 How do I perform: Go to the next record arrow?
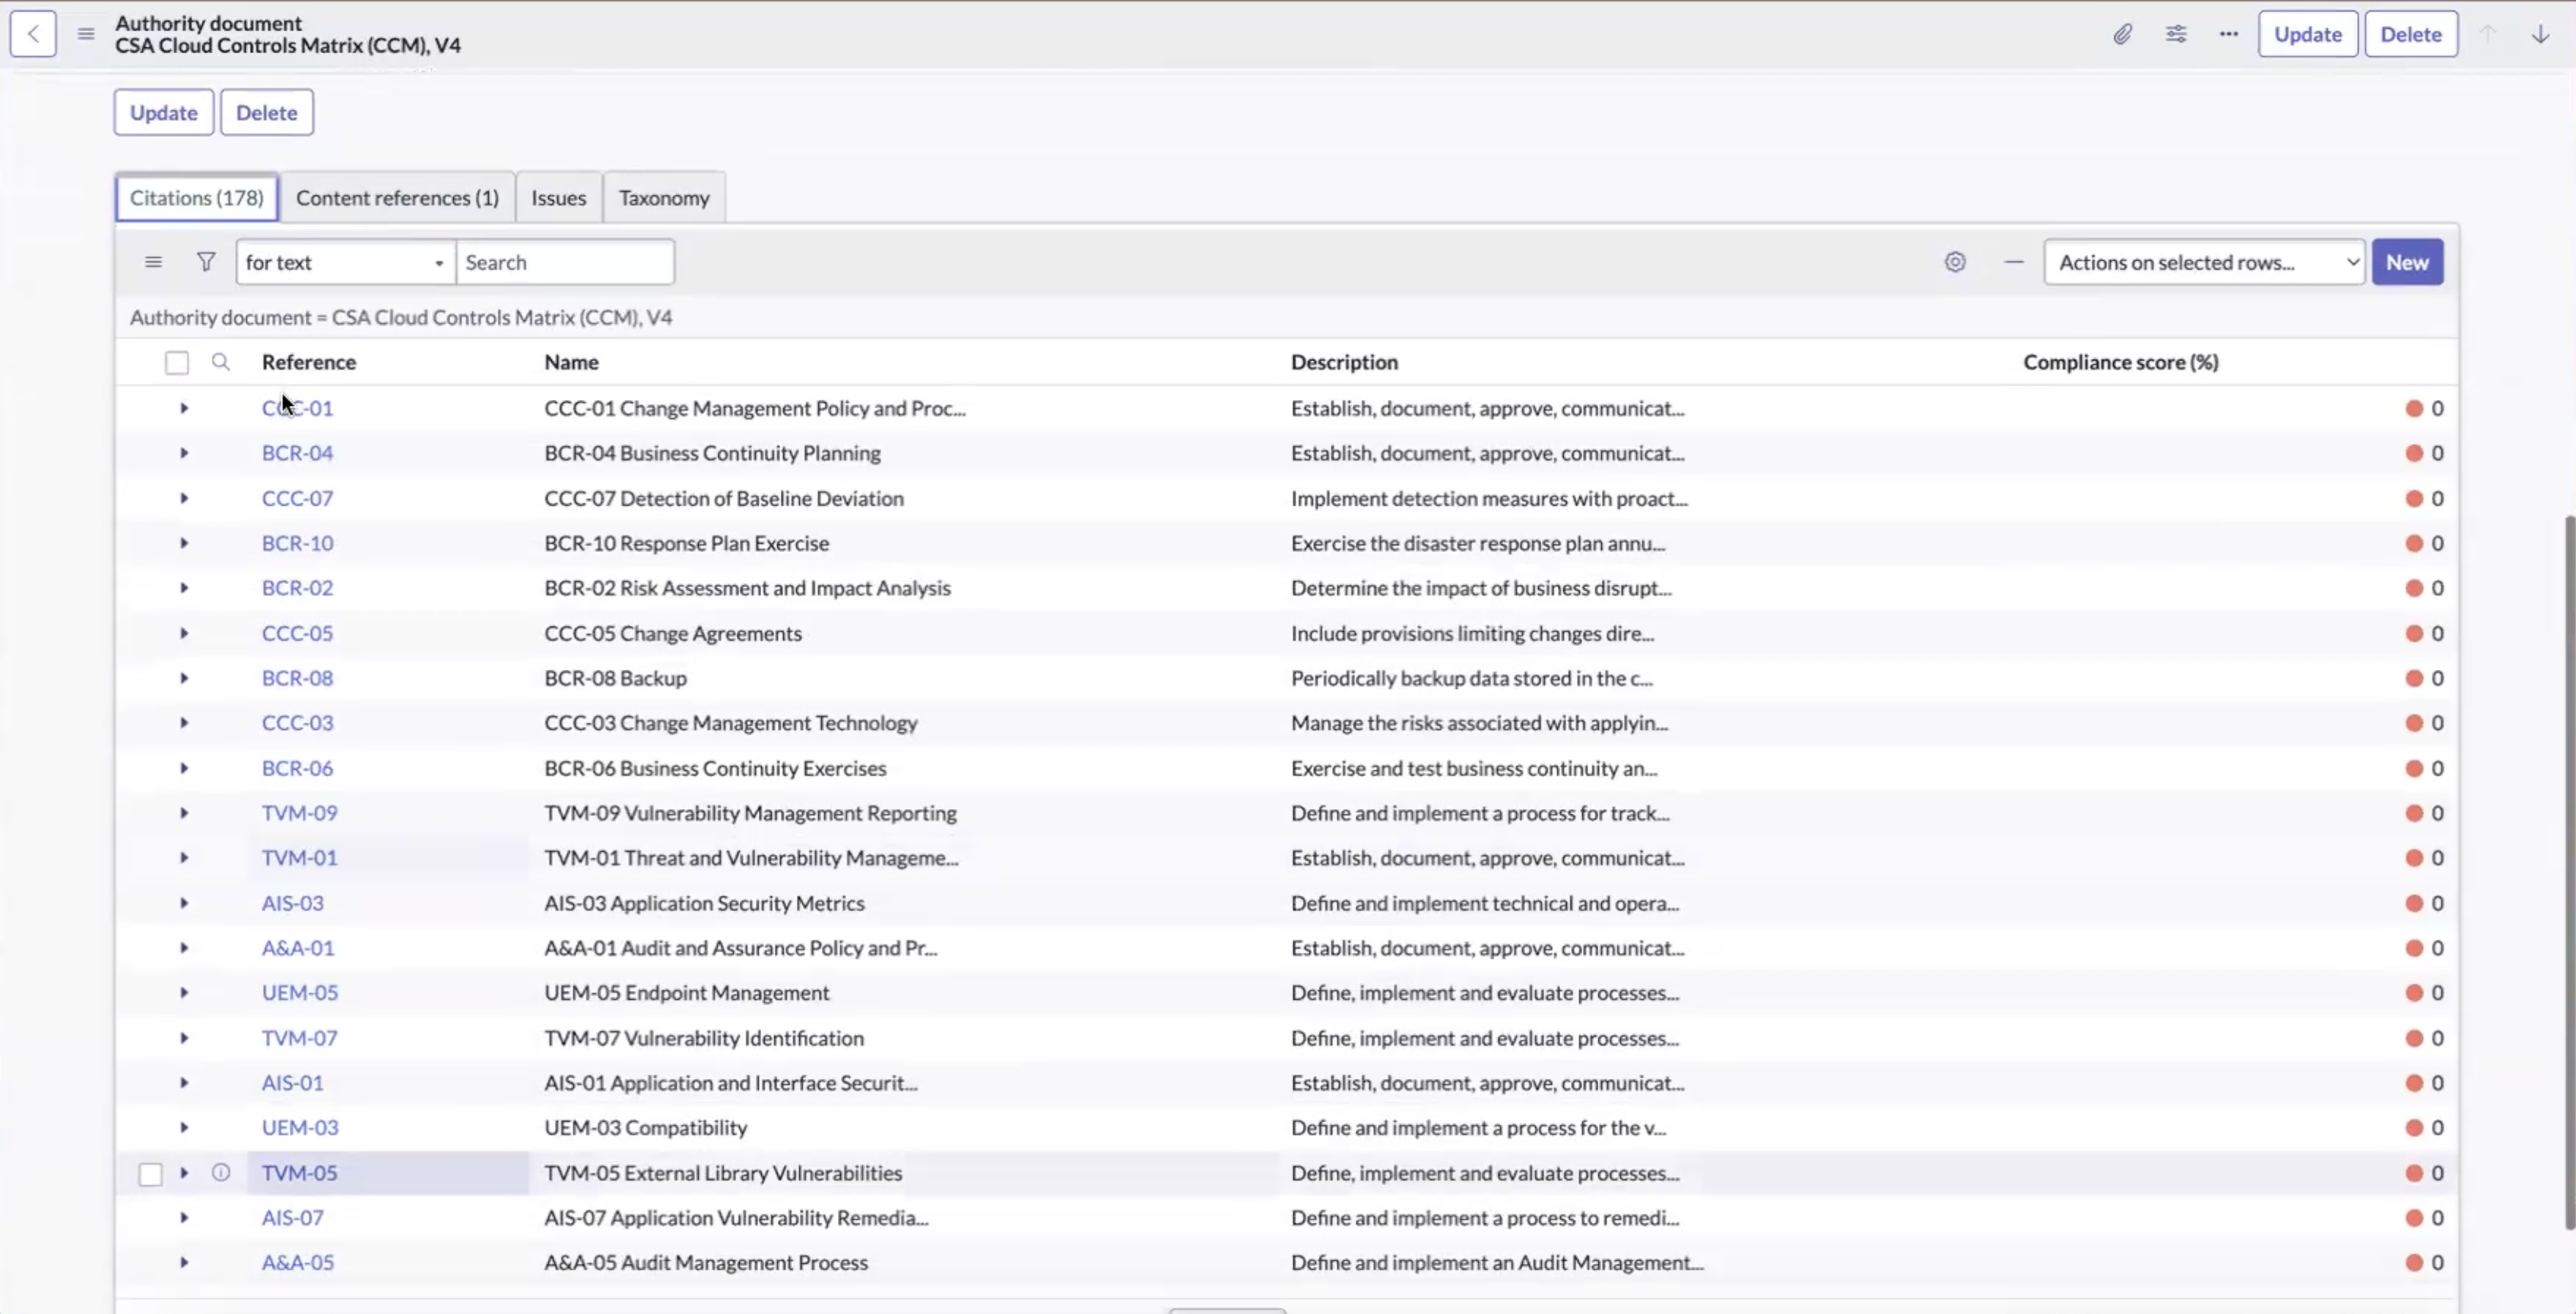(x=2540, y=34)
